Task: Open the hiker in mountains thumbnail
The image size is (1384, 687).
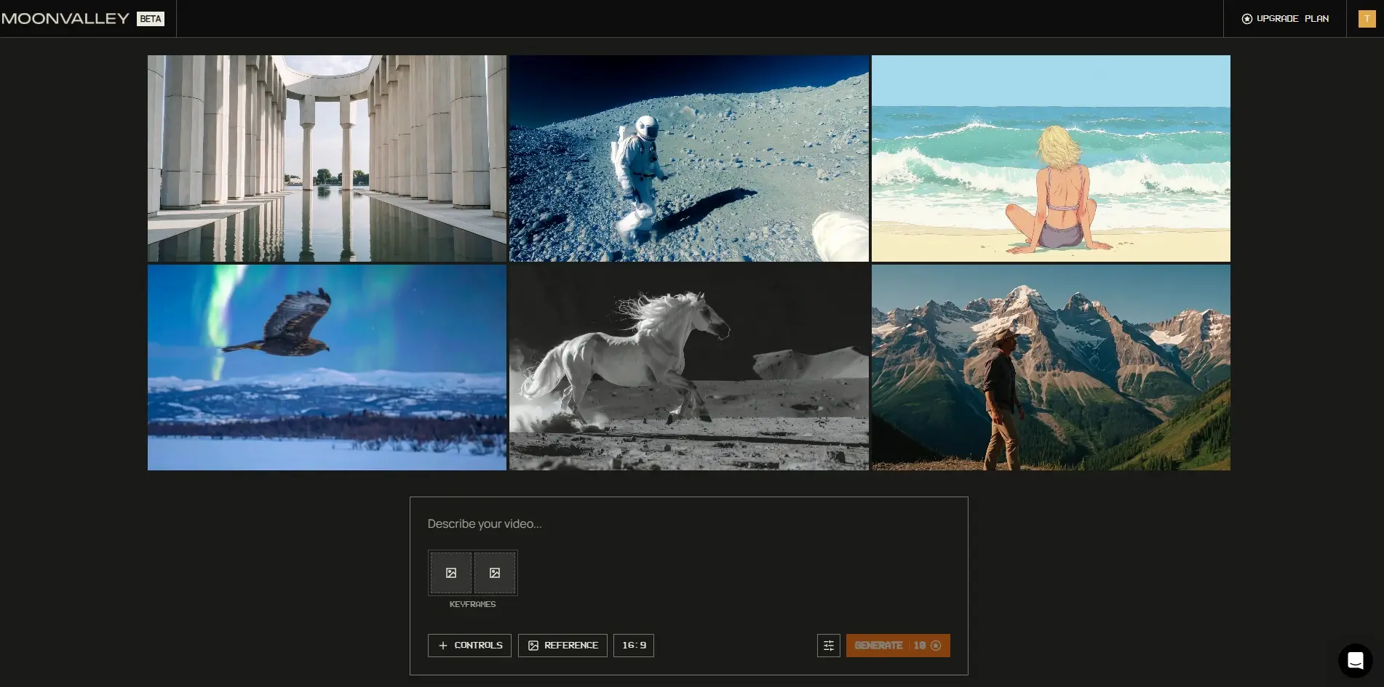Action: coord(1051,367)
